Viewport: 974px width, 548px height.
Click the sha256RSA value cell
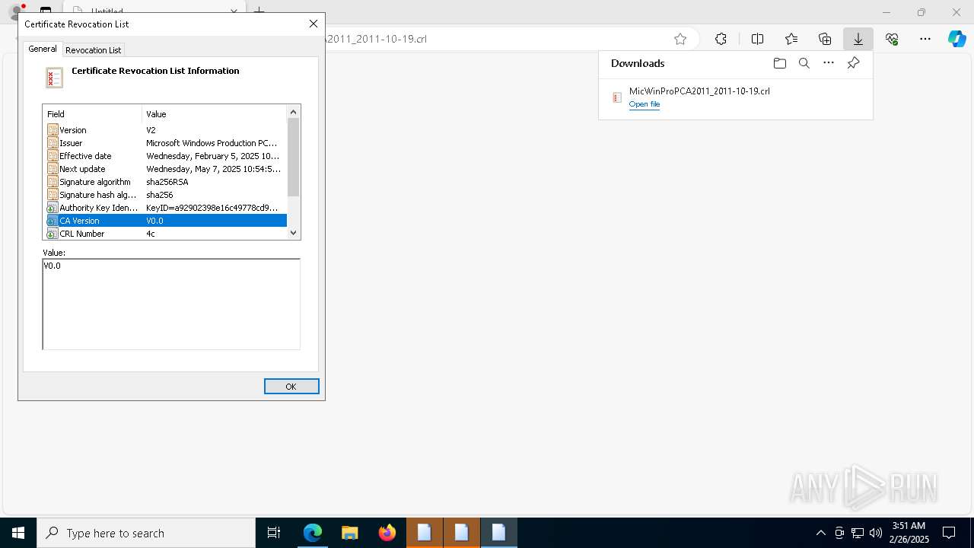[x=167, y=182]
